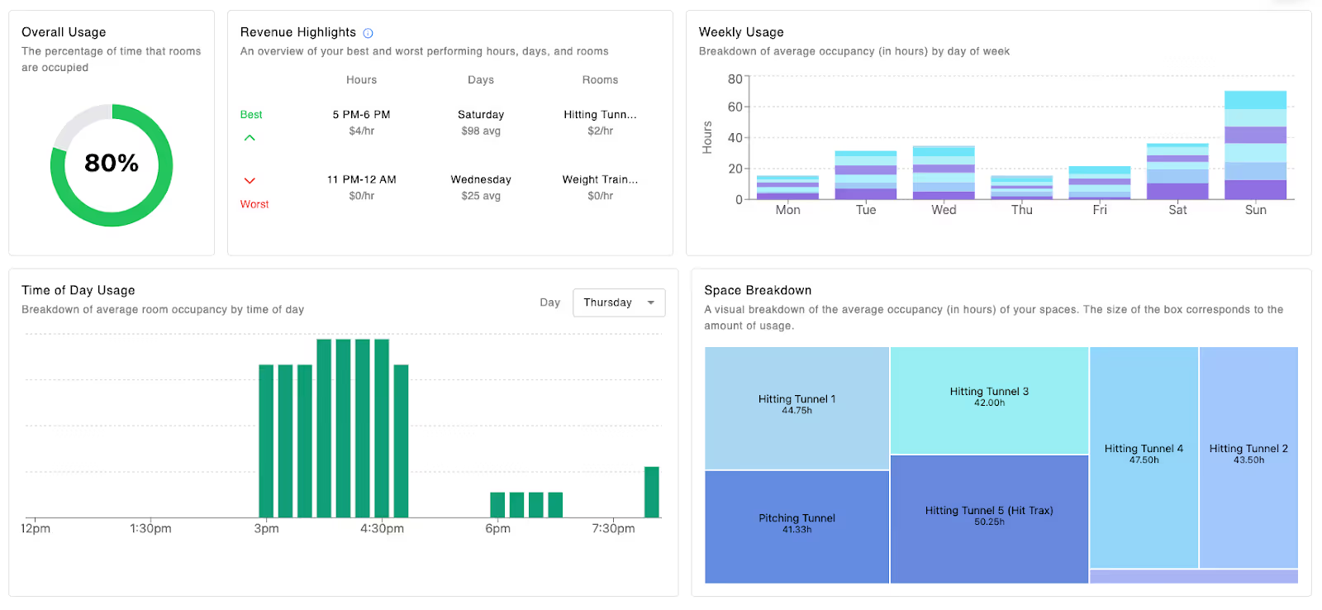This screenshot has width=1322, height=610.
Task: Select the Hitting Tunnel 3 treemap box
Action: point(989,400)
